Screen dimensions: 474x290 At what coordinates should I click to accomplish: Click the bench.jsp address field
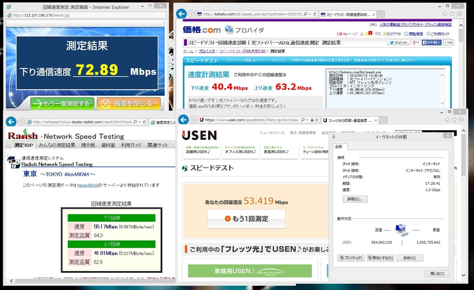pyautogui.click(x=86, y=15)
